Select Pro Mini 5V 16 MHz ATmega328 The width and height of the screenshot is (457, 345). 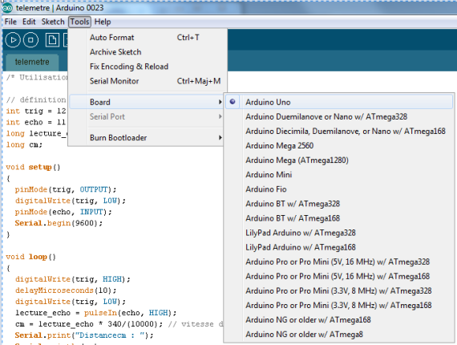click(x=339, y=262)
